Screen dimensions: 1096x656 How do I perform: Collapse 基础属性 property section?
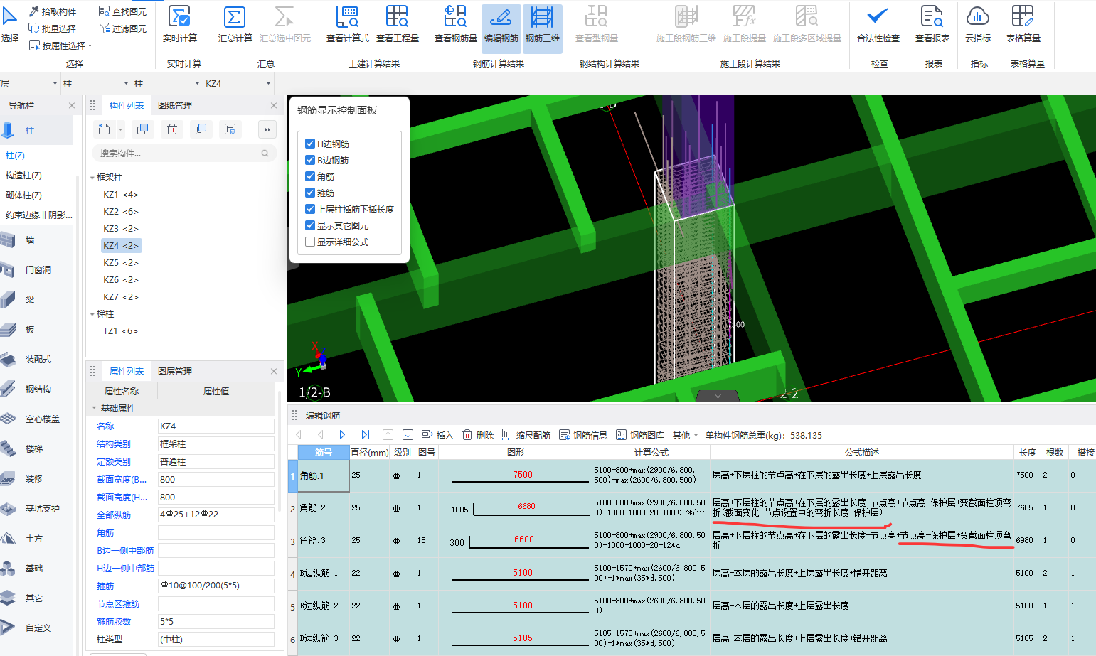(94, 408)
